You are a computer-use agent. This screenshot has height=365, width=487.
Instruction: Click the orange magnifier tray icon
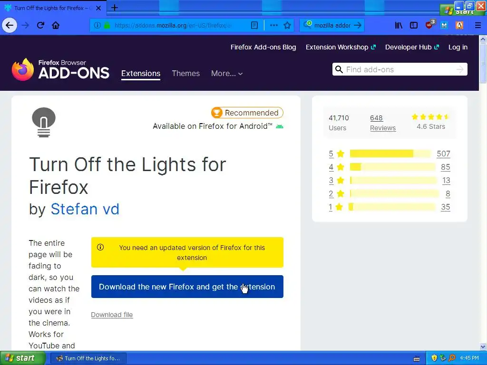[452, 358]
